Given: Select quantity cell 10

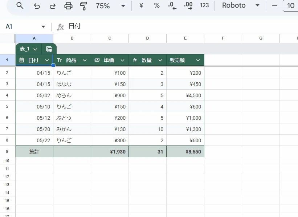Looking at the screenshot, I should point(147,129).
